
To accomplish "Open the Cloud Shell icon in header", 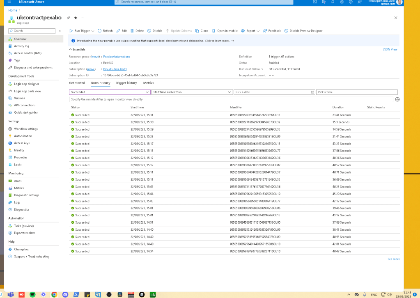I will pyautogui.click(x=315, y=2).
